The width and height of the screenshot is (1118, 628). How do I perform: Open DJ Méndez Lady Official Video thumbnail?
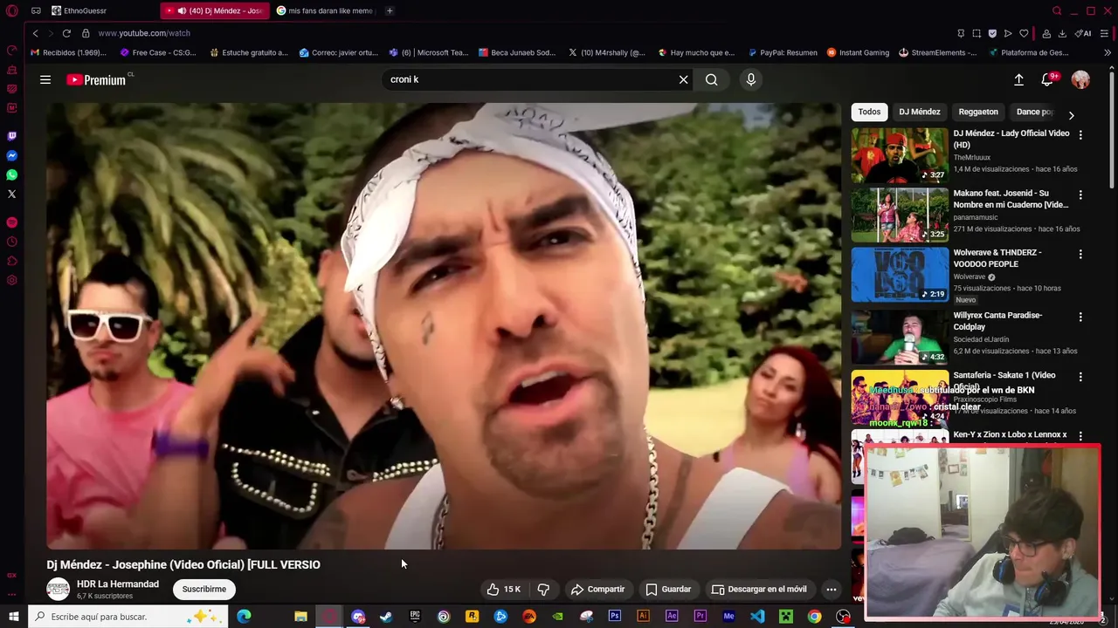click(900, 155)
